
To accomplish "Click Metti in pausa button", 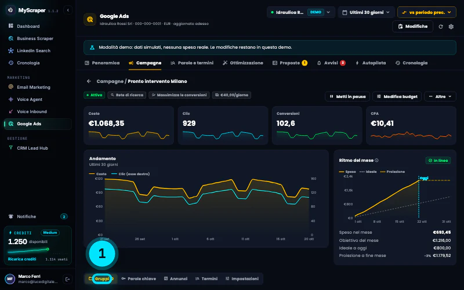I will tap(347, 96).
